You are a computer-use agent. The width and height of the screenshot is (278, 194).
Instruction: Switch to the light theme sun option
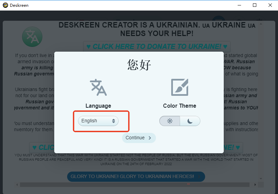[170, 121]
